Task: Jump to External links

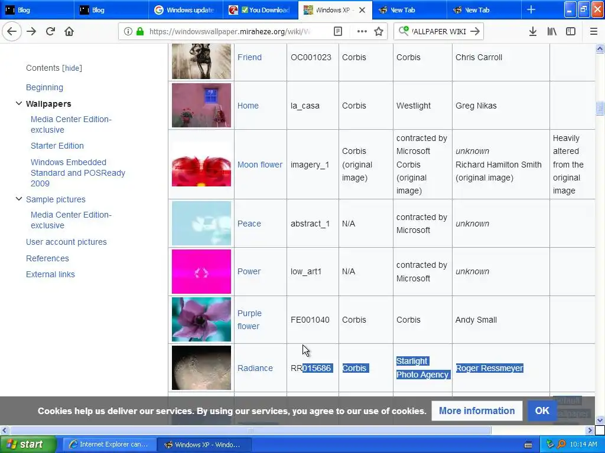Action: coord(51,274)
